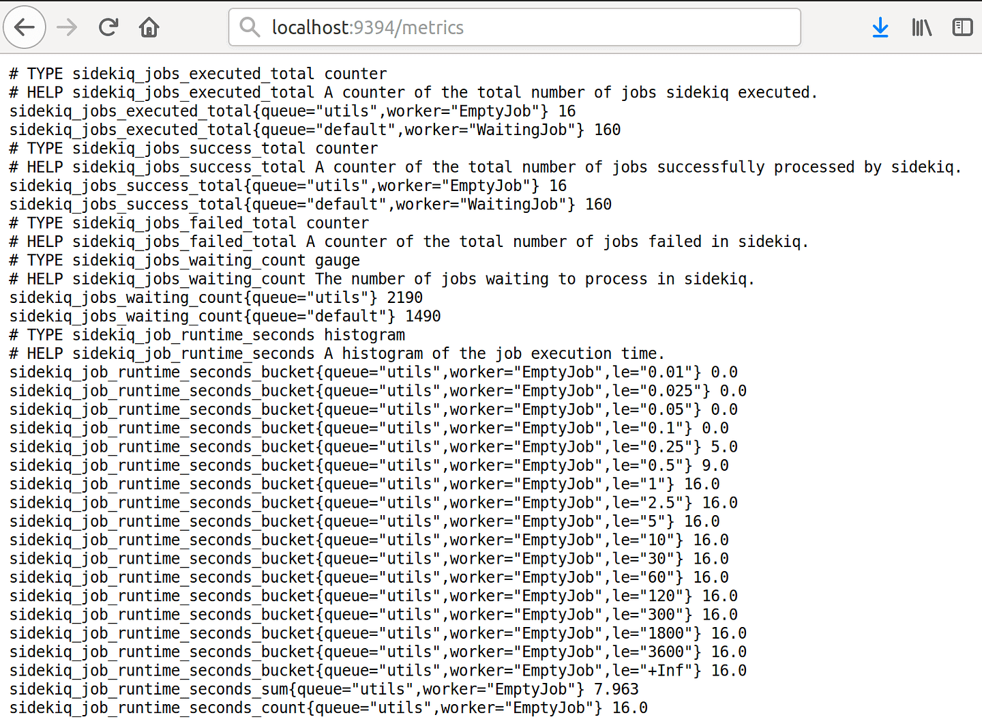Click the forward navigation arrow
This screenshot has height=728, width=982.
(67, 27)
